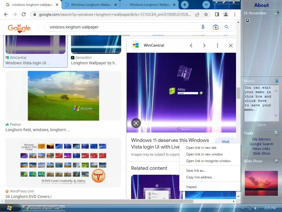Open the Slide Show link in Tasks

[261, 153]
